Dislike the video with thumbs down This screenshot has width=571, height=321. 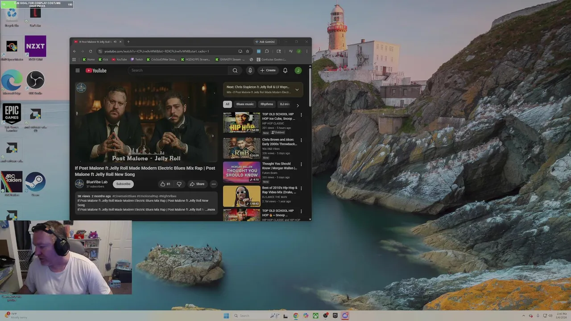(x=179, y=184)
